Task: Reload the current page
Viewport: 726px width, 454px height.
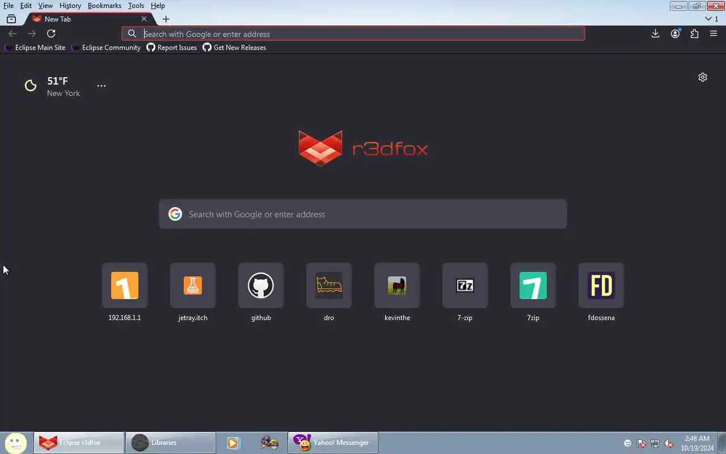Action: pos(51,34)
